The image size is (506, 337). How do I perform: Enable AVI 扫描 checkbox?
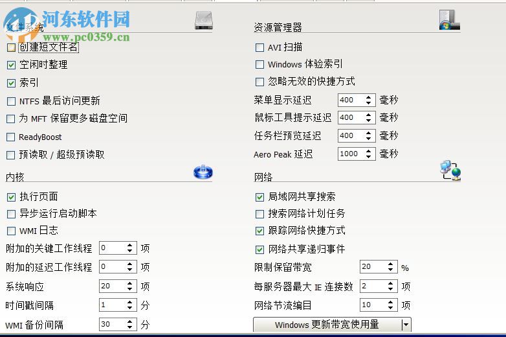[259, 48]
